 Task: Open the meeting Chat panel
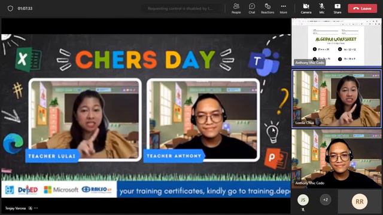252,8
